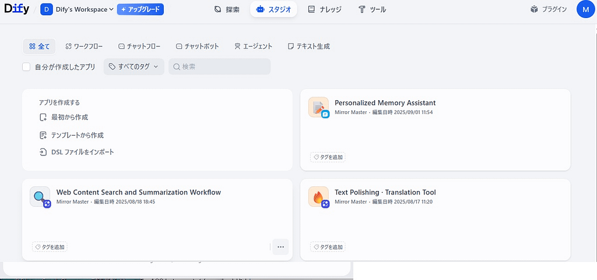This screenshot has width=597, height=280.
Task: Click the Text Polishing flame app icon
Action: coord(318,197)
